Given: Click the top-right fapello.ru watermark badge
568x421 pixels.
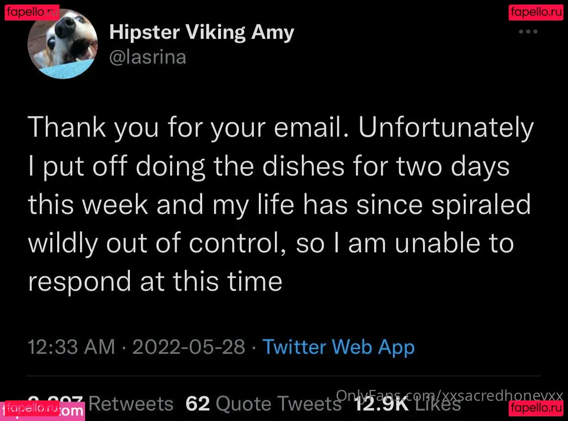Looking at the screenshot, I should (x=536, y=12).
